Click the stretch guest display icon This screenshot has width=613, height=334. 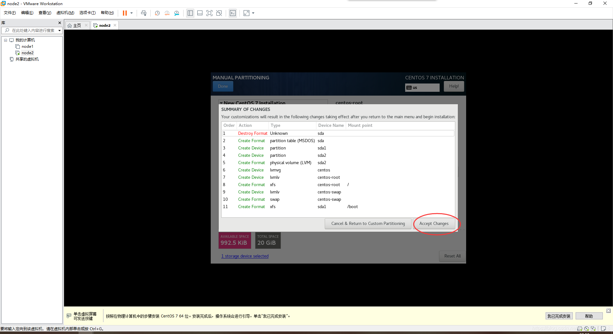(246, 13)
